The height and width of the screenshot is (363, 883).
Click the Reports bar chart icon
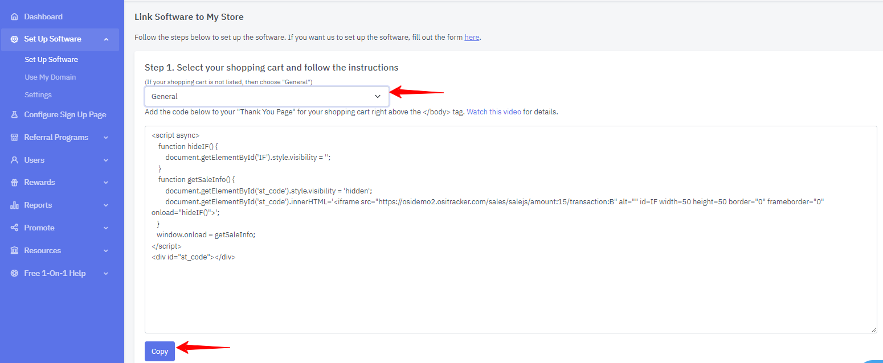pyautogui.click(x=14, y=205)
